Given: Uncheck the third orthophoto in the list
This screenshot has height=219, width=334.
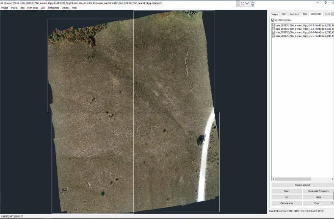Looking at the screenshot, I should click(x=274, y=32).
